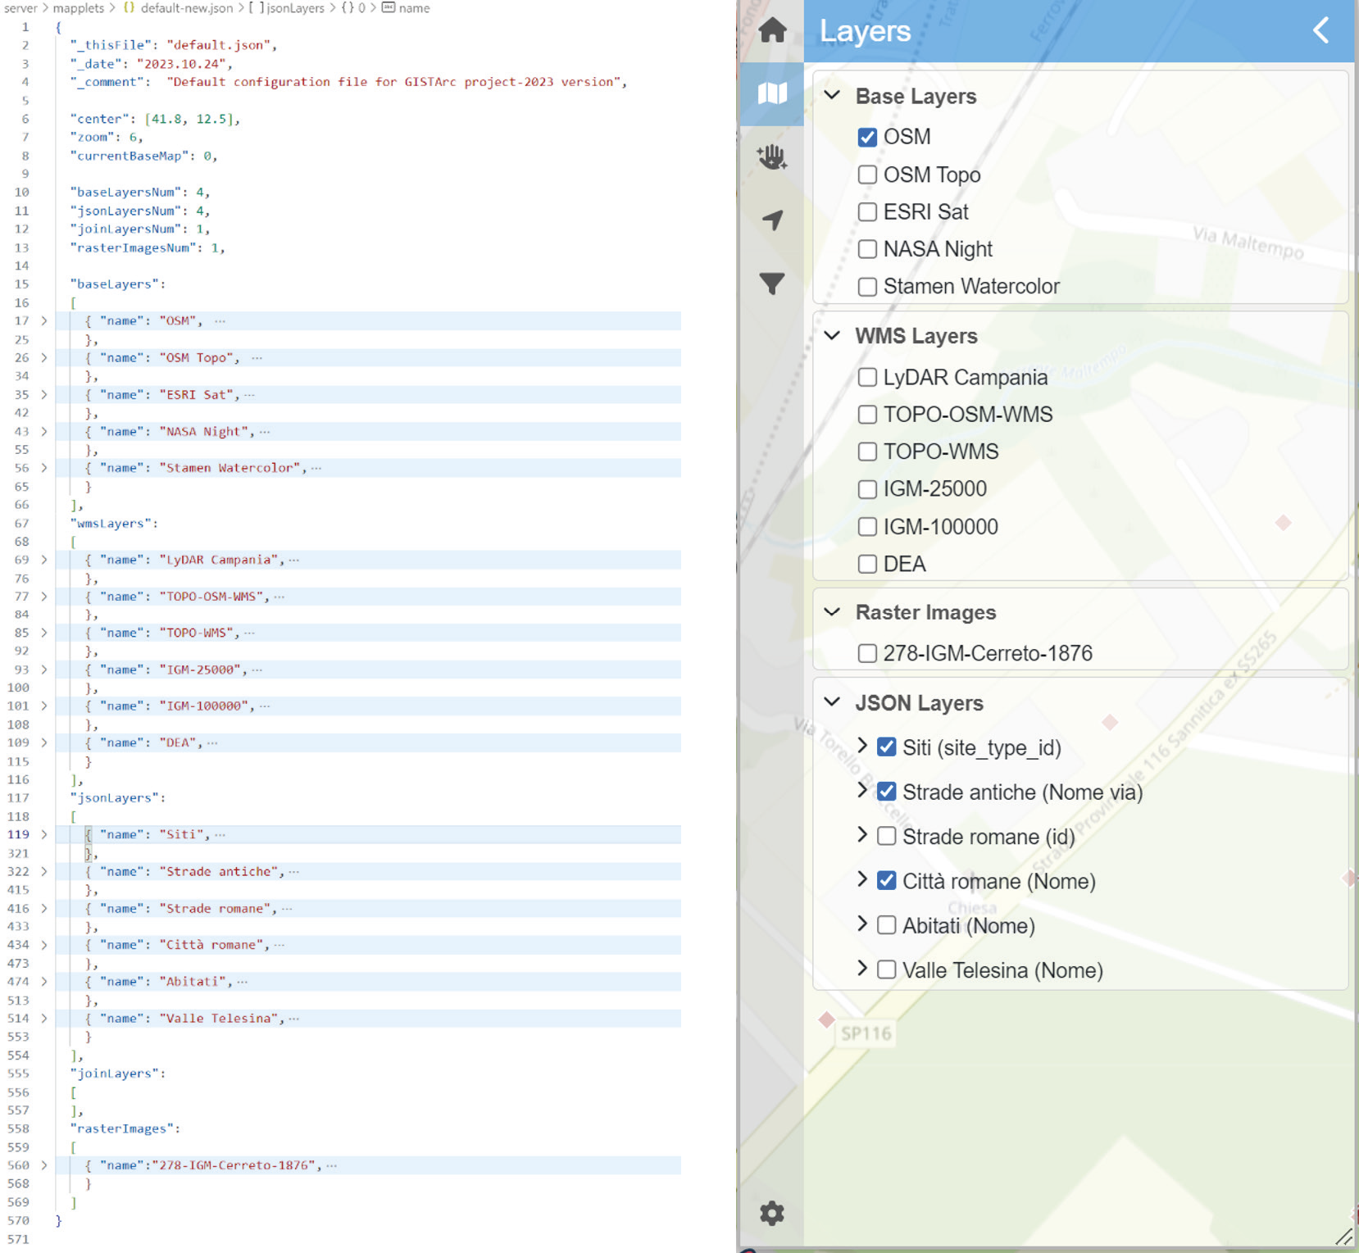Unfold the "278-IGM-Cerreto-1876" code block
1359x1253 pixels.
[x=44, y=1165]
